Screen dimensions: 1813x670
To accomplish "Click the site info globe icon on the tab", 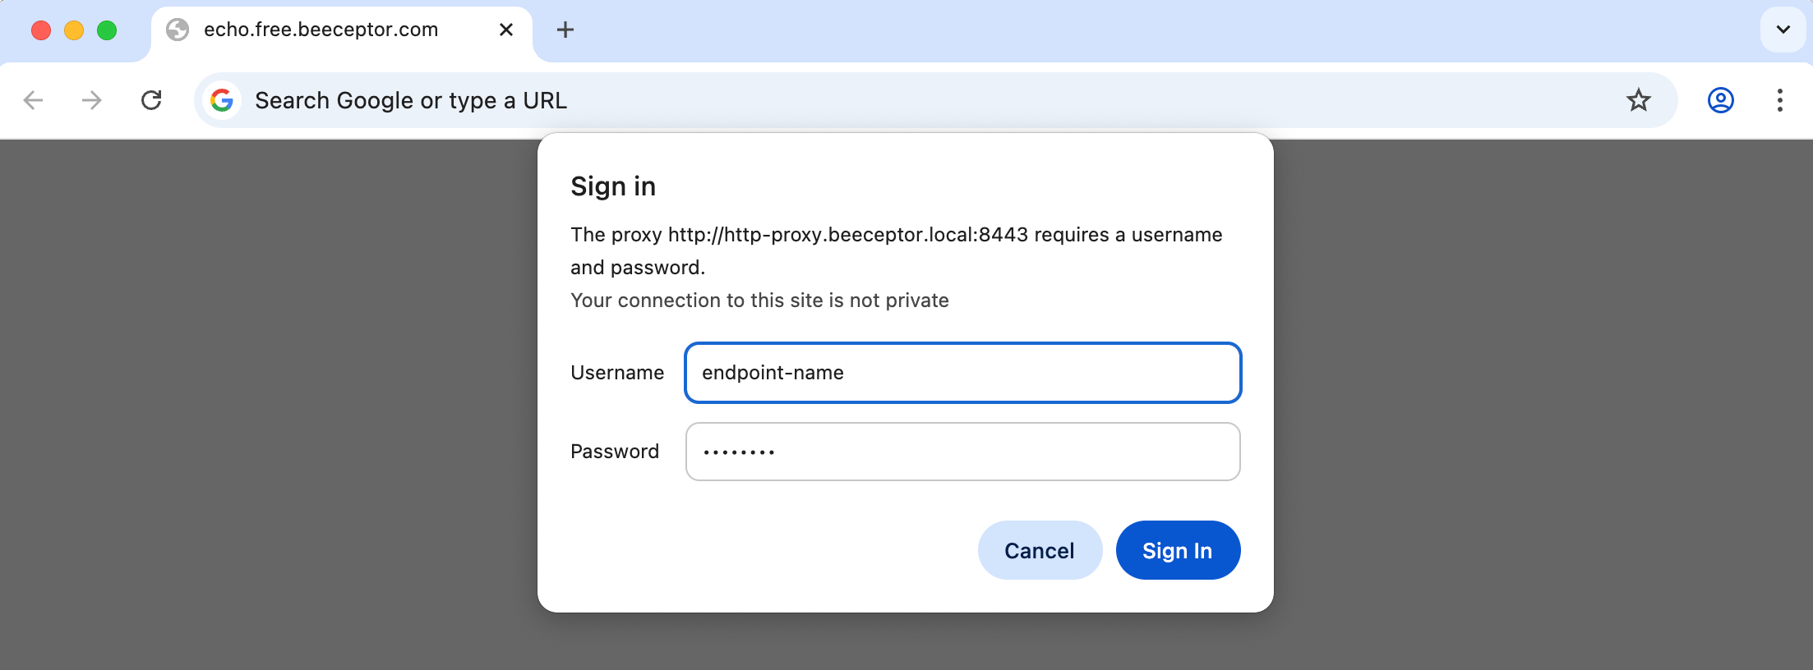I will [x=178, y=30].
